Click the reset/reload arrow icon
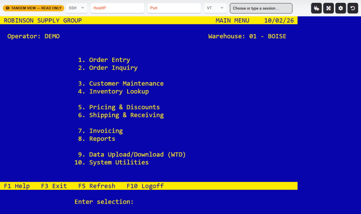 pos(353,8)
